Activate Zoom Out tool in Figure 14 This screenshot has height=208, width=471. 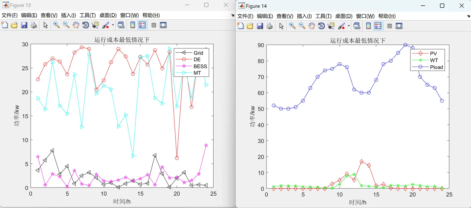click(x=302, y=26)
